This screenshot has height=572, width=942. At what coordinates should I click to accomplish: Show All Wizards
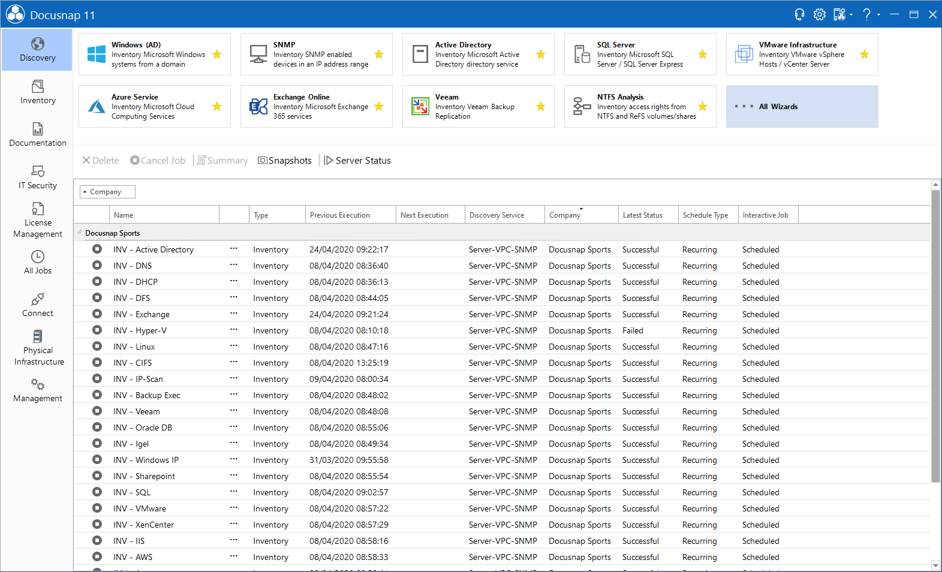coord(802,106)
